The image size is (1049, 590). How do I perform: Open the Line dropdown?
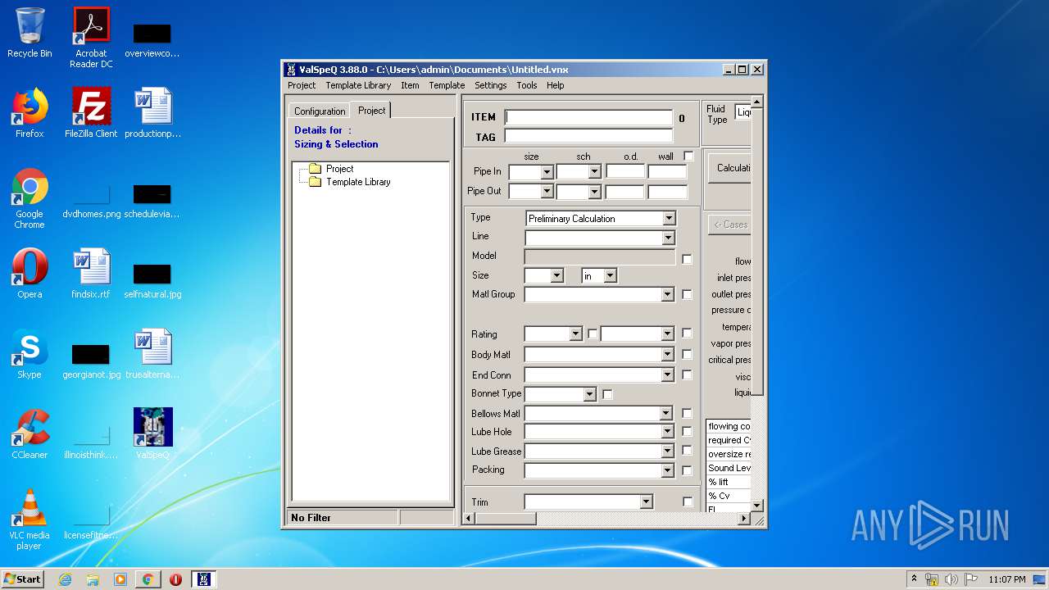pos(668,238)
